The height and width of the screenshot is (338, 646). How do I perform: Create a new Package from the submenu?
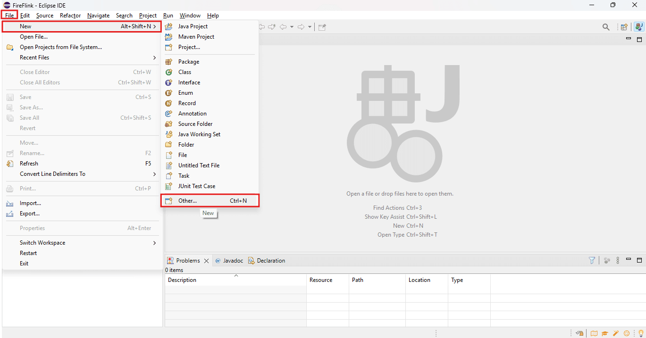coord(210,62)
